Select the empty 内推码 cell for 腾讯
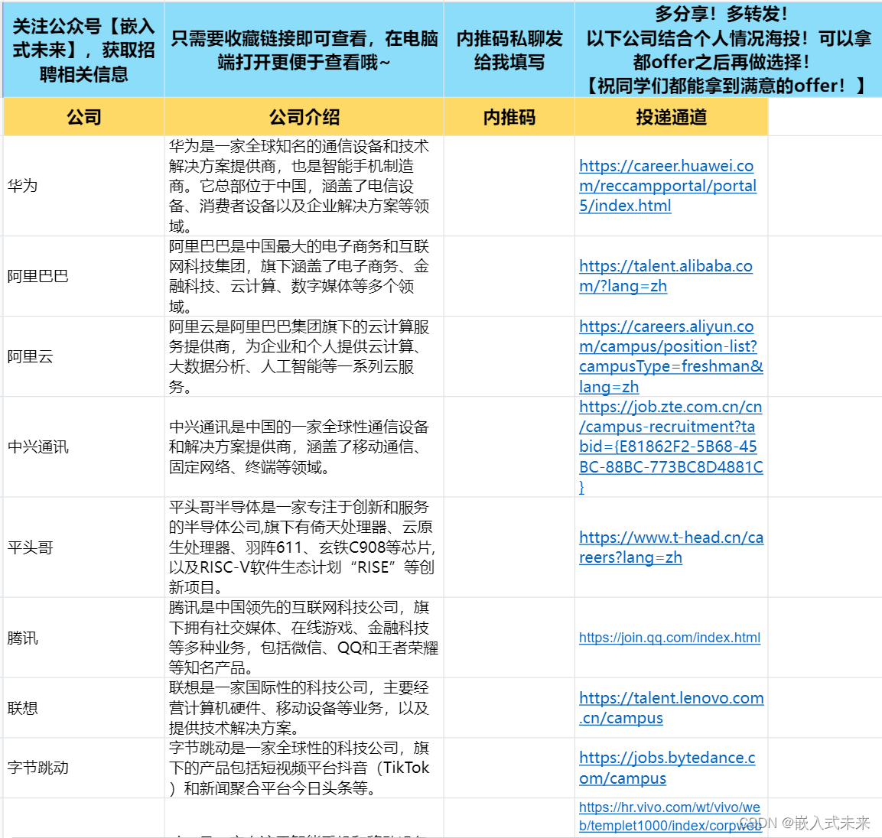This screenshot has height=838, width=882. [509, 638]
